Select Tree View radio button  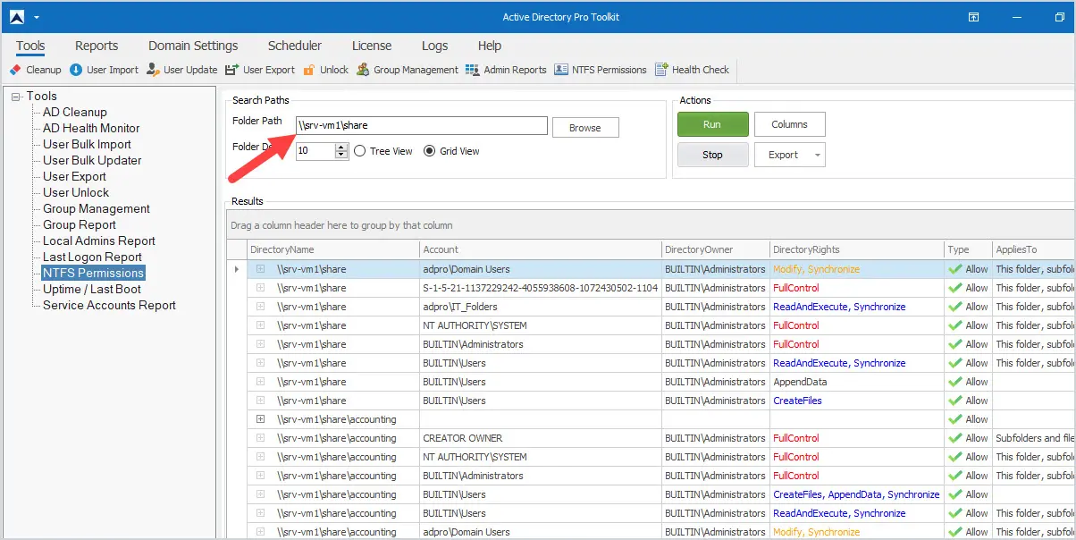point(383,151)
